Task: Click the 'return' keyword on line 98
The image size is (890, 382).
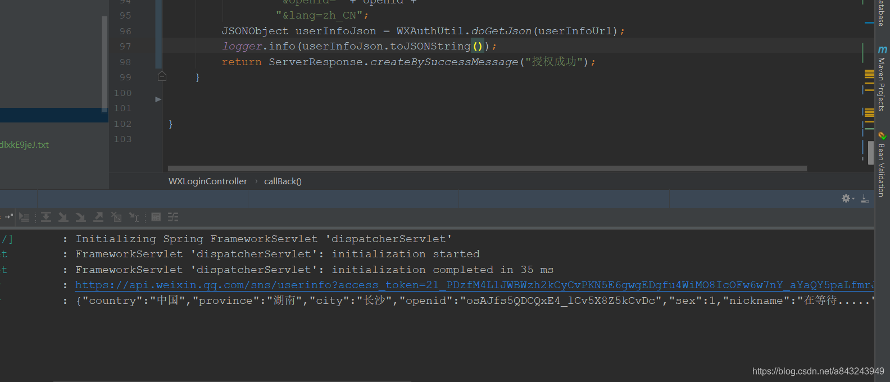Action: 242,62
